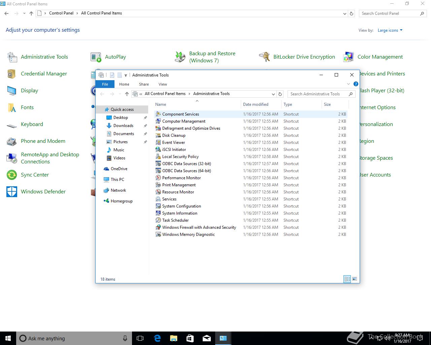Select the Computer Management shortcut icon
Viewport: 431px width, 345px height.
coord(158,121)
